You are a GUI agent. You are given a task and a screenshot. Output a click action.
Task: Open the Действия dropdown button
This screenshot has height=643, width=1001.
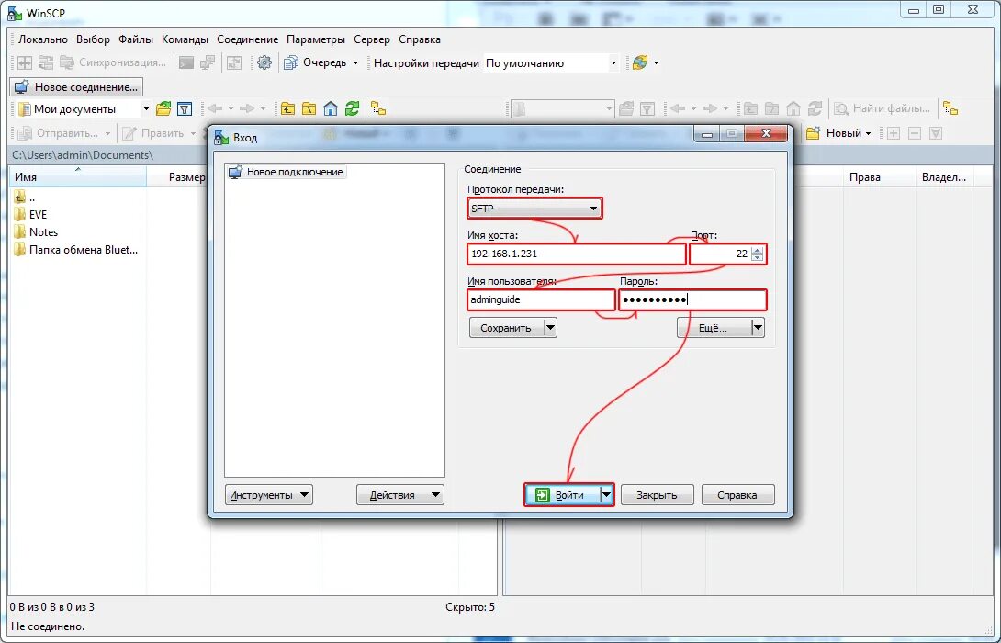coord(400,495)
